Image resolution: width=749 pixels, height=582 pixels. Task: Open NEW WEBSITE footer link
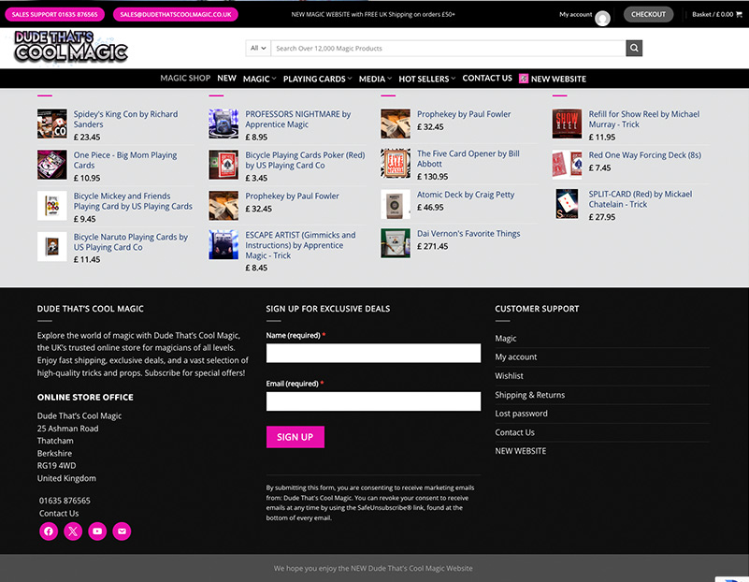(520, 451)
